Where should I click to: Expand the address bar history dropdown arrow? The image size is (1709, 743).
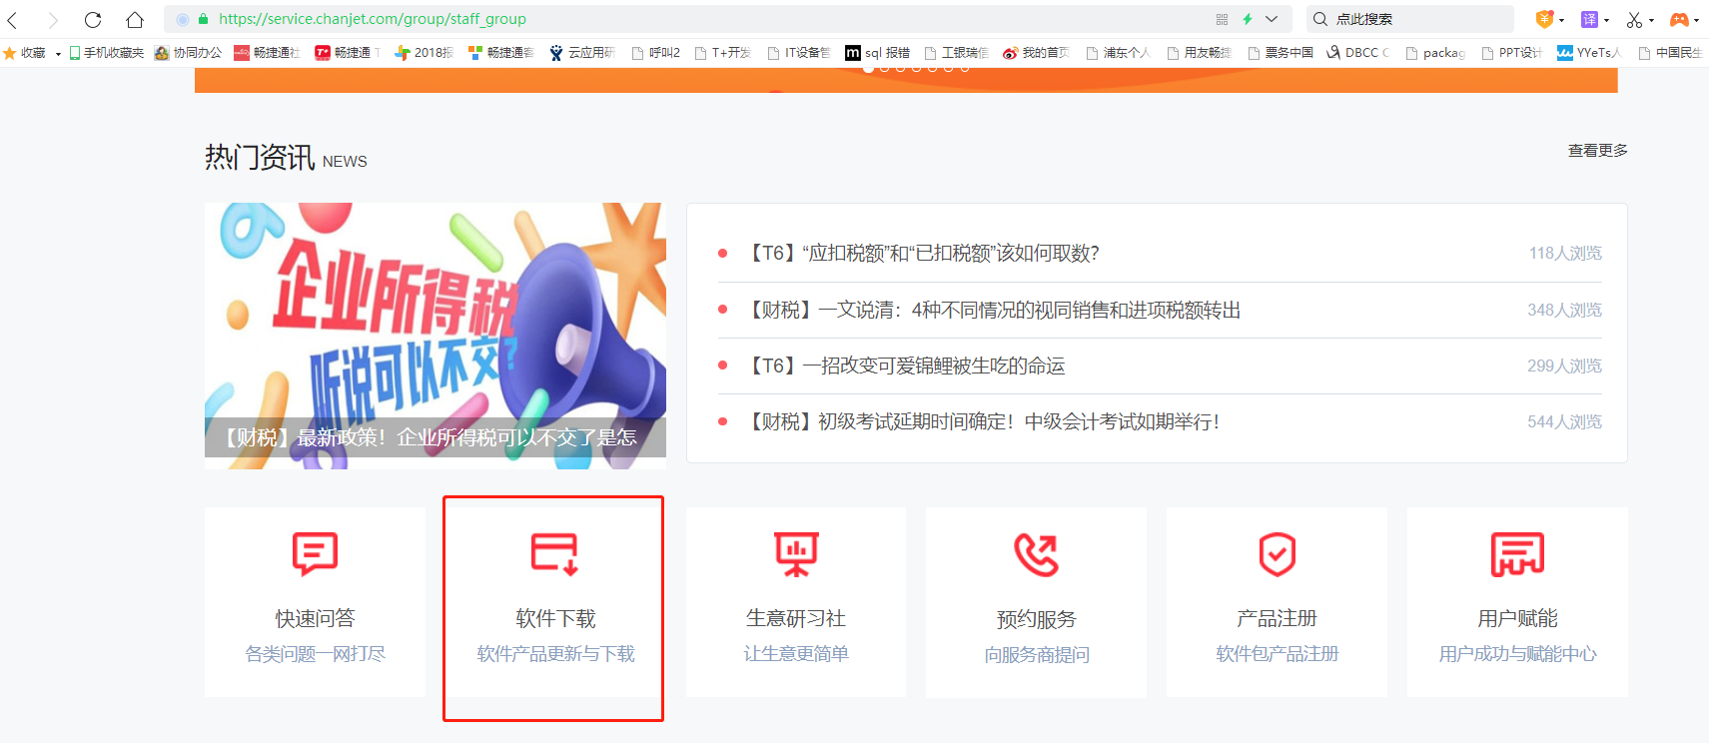(1272, 19)
